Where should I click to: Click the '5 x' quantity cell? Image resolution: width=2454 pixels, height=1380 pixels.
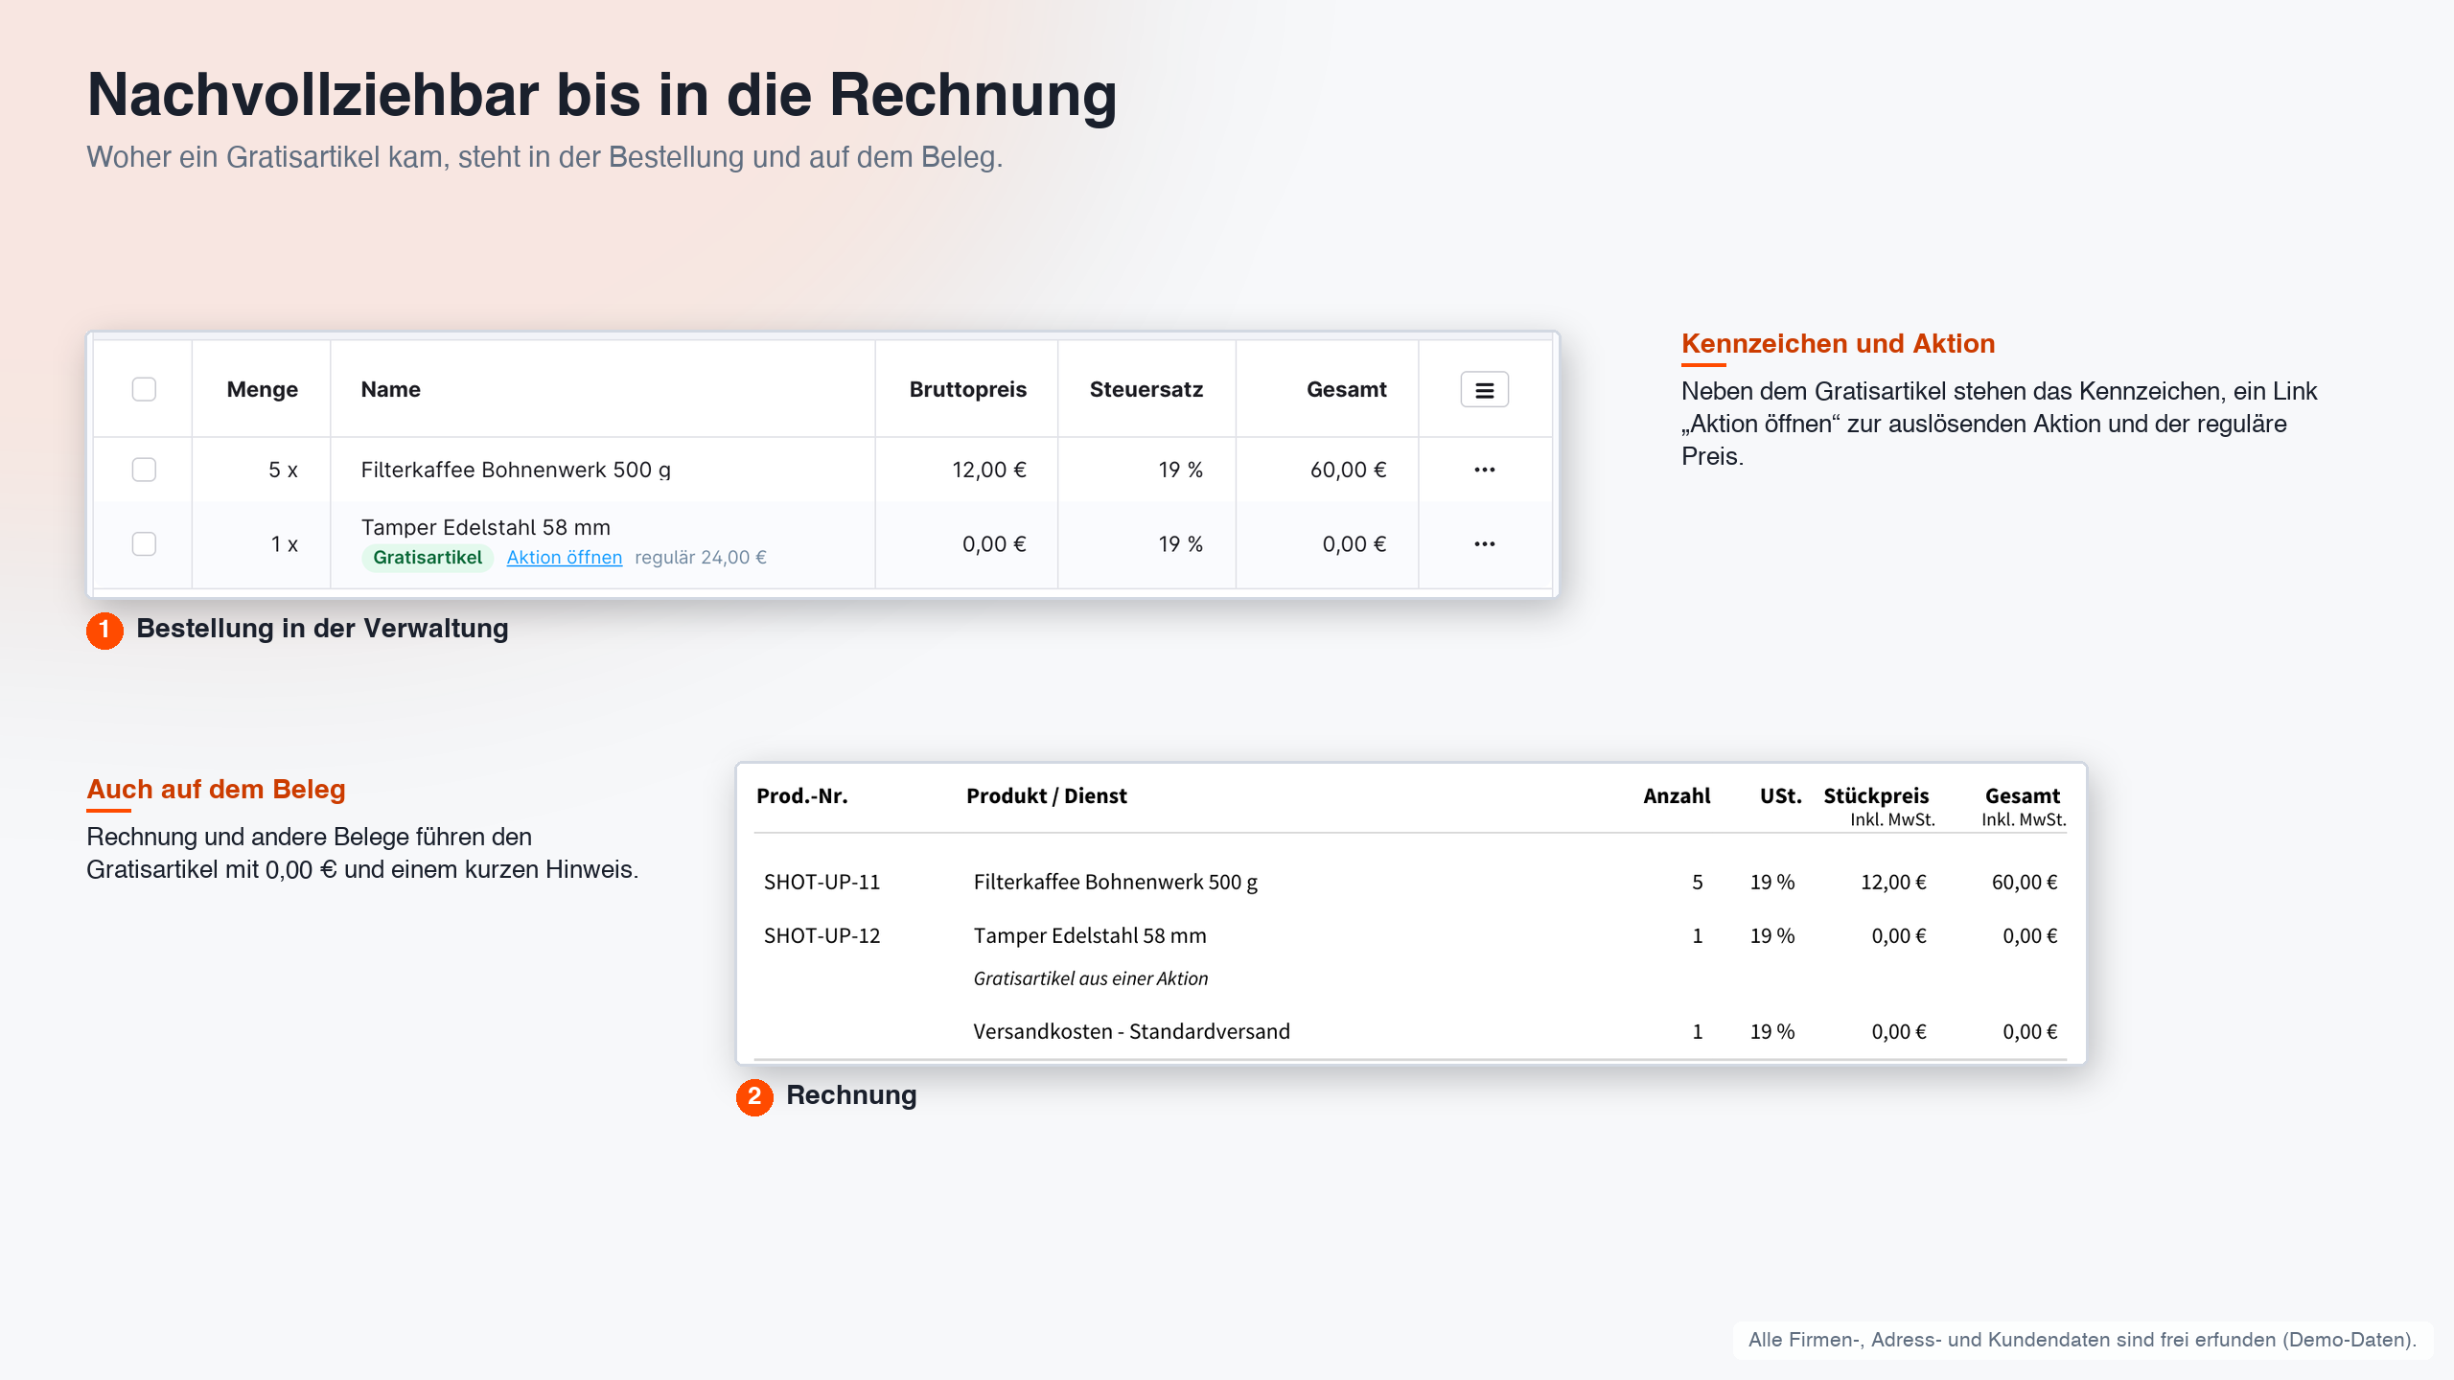[283, 470]
